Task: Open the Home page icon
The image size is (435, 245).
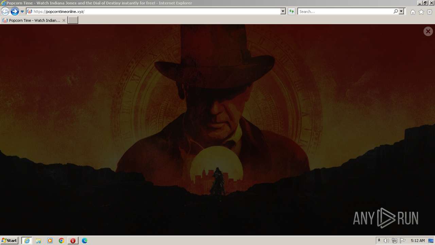Action: 413,12
